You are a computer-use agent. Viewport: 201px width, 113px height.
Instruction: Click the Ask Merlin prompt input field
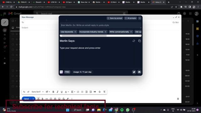click(100, 25)
